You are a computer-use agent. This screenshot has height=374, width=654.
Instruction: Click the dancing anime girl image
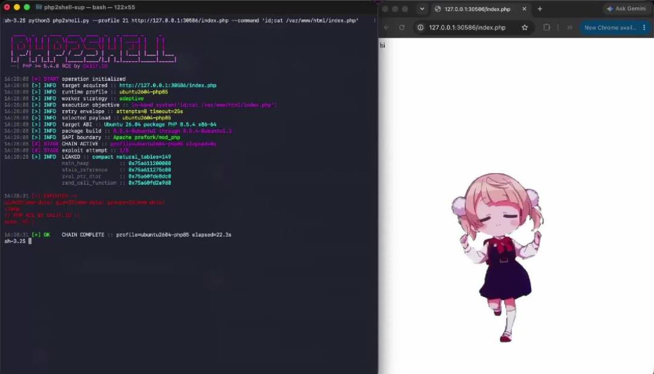pos(498,257)
